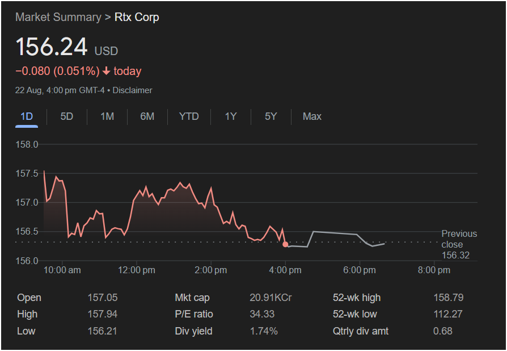Screen dimensions: 507x351
Task: Click the Rtx Corp title
Action: tap(137, 17)
